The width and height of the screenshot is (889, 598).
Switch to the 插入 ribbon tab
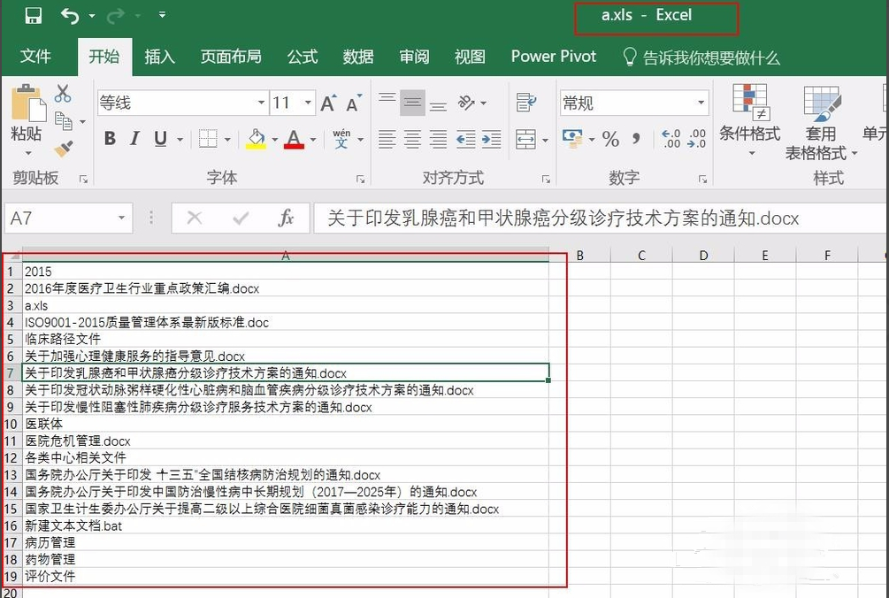[159, 57]
